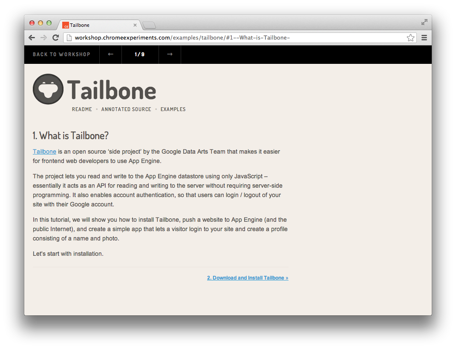Click the Tailbone tab favicon
The height and width of the screenshot is (349, 456).
click(66, 25)
